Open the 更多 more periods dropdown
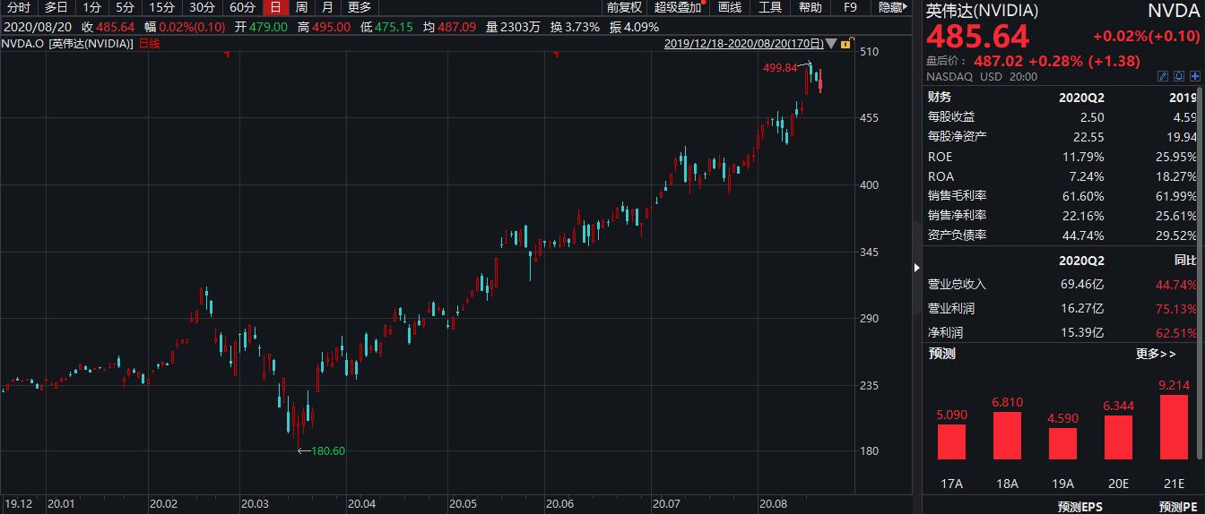 (360, 7)
